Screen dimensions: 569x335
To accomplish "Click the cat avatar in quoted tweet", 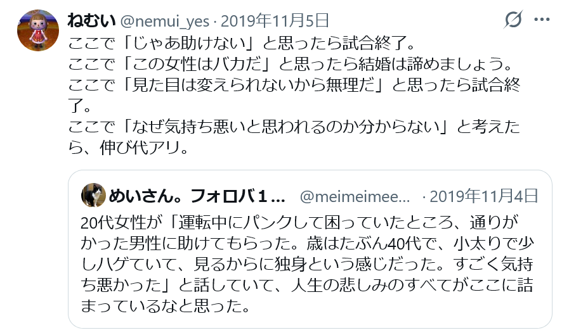I will [94, 195].
